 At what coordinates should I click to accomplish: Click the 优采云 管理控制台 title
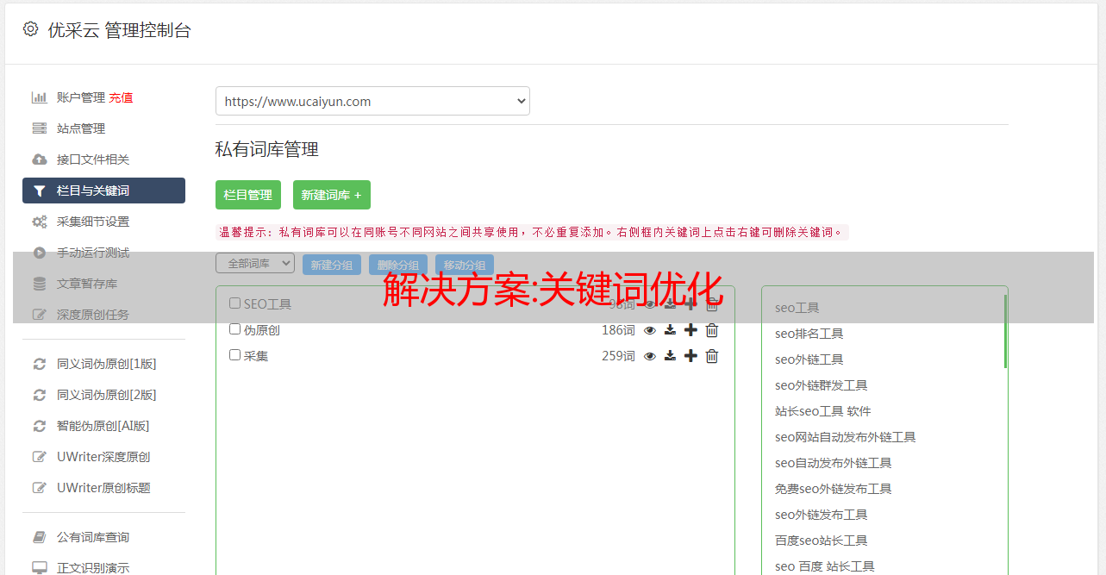pyautogui.click(x=119, y=30)
